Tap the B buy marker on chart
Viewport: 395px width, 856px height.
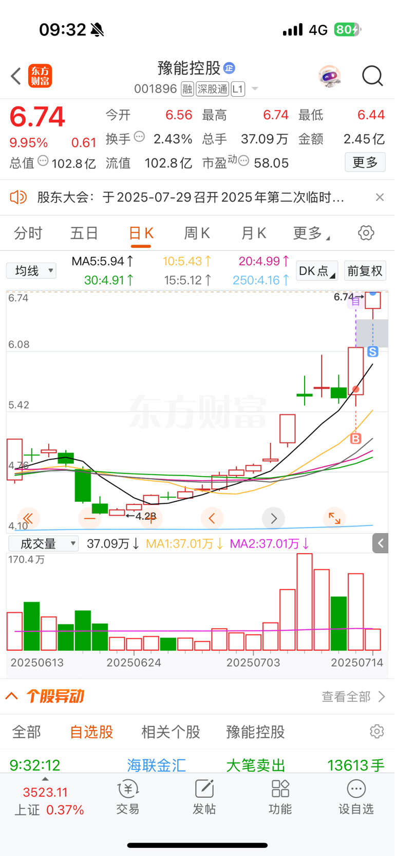(x=355, y=439)
